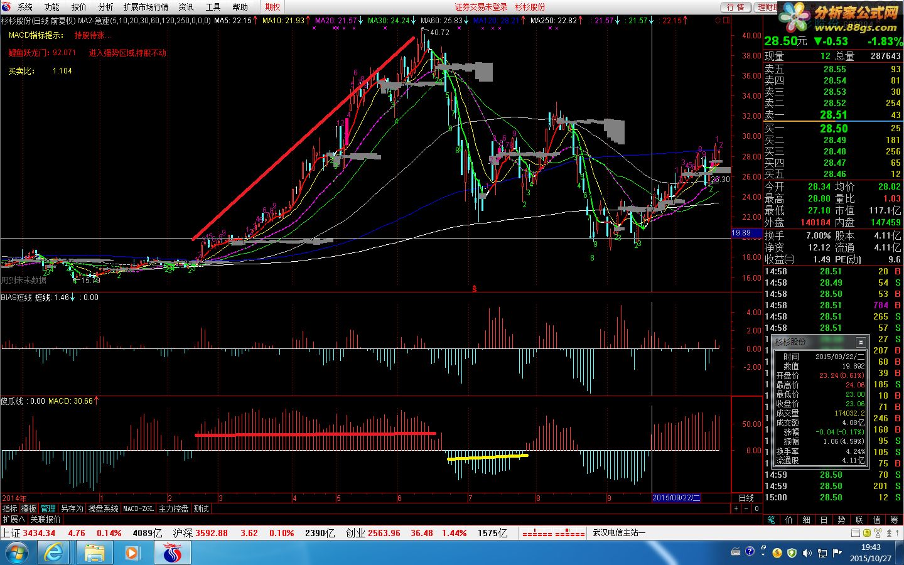Viewport: 904px width, 565px height.
Task: Click the Action Center flag tray icon
Action: pos(837,553)
